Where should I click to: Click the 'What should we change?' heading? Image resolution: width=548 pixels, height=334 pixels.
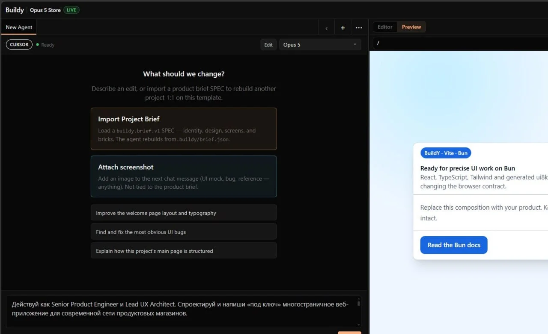click(x=184, y=74)
